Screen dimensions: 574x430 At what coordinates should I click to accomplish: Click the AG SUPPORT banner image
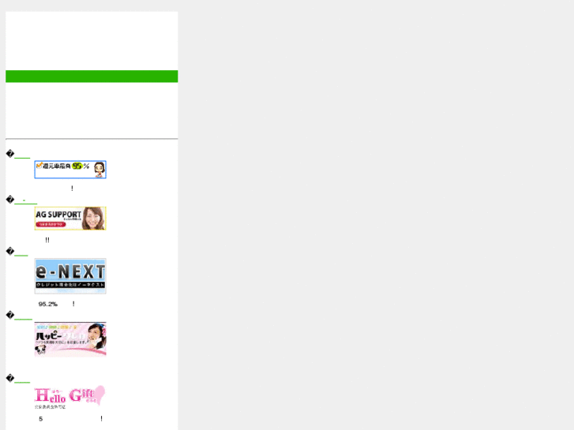click(70, 219)
